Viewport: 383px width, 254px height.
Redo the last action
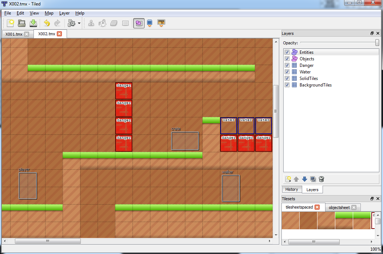coord(58,23)
